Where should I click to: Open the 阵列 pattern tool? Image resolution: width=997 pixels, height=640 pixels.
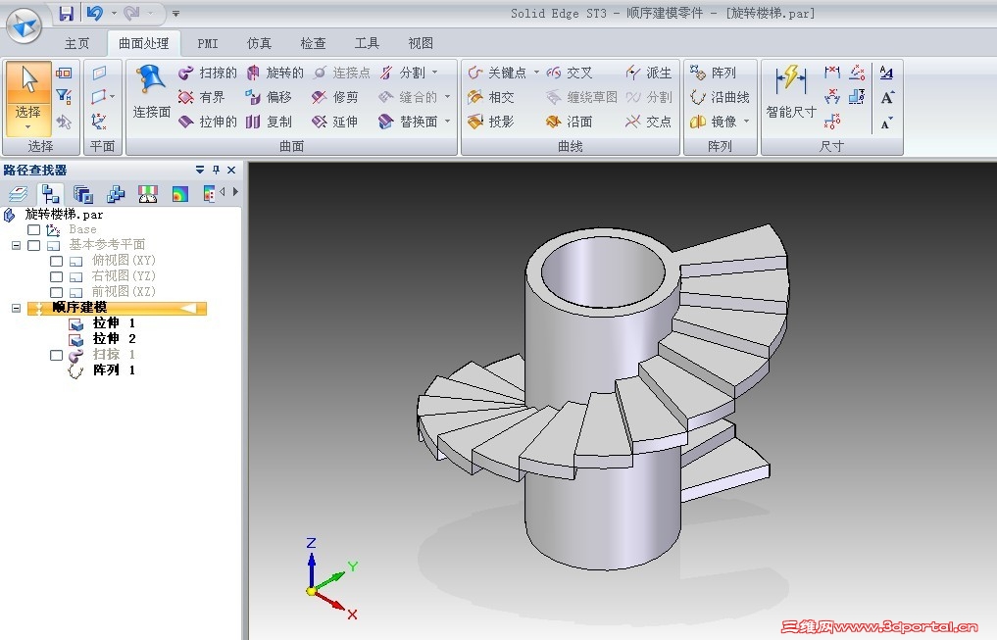[x=714, y=74]
